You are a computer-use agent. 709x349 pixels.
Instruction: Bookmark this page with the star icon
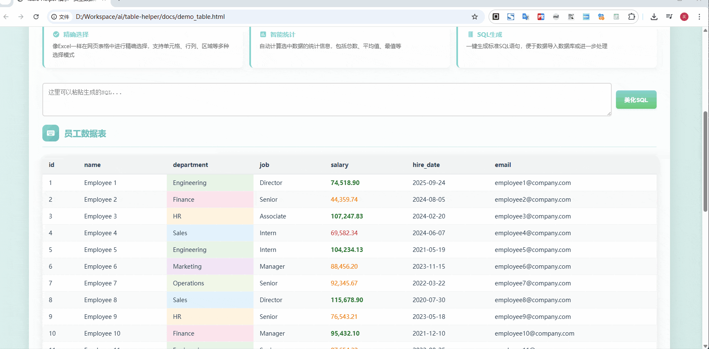tap(475, 17)
